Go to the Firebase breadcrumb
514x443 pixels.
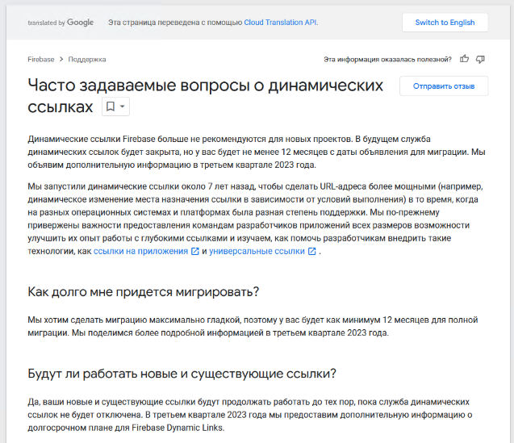[41, 60]
